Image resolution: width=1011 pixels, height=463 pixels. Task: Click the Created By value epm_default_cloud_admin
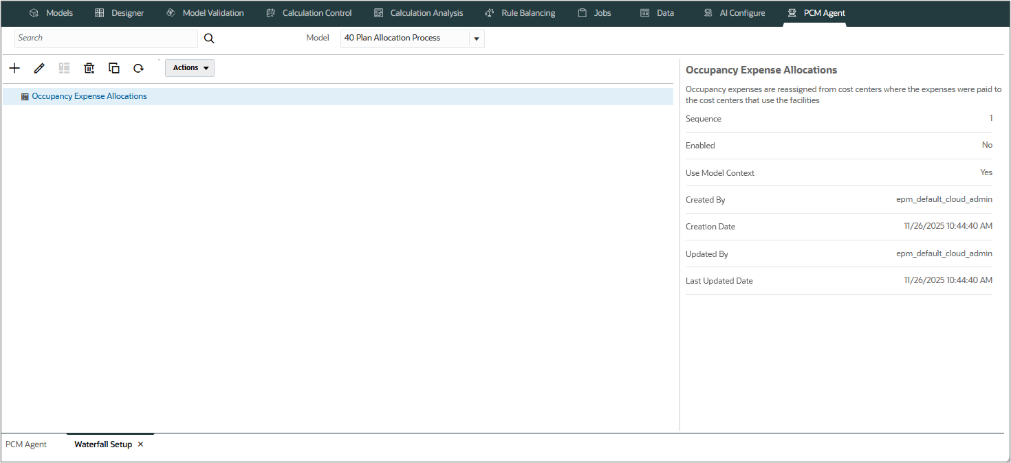(944, 199)
